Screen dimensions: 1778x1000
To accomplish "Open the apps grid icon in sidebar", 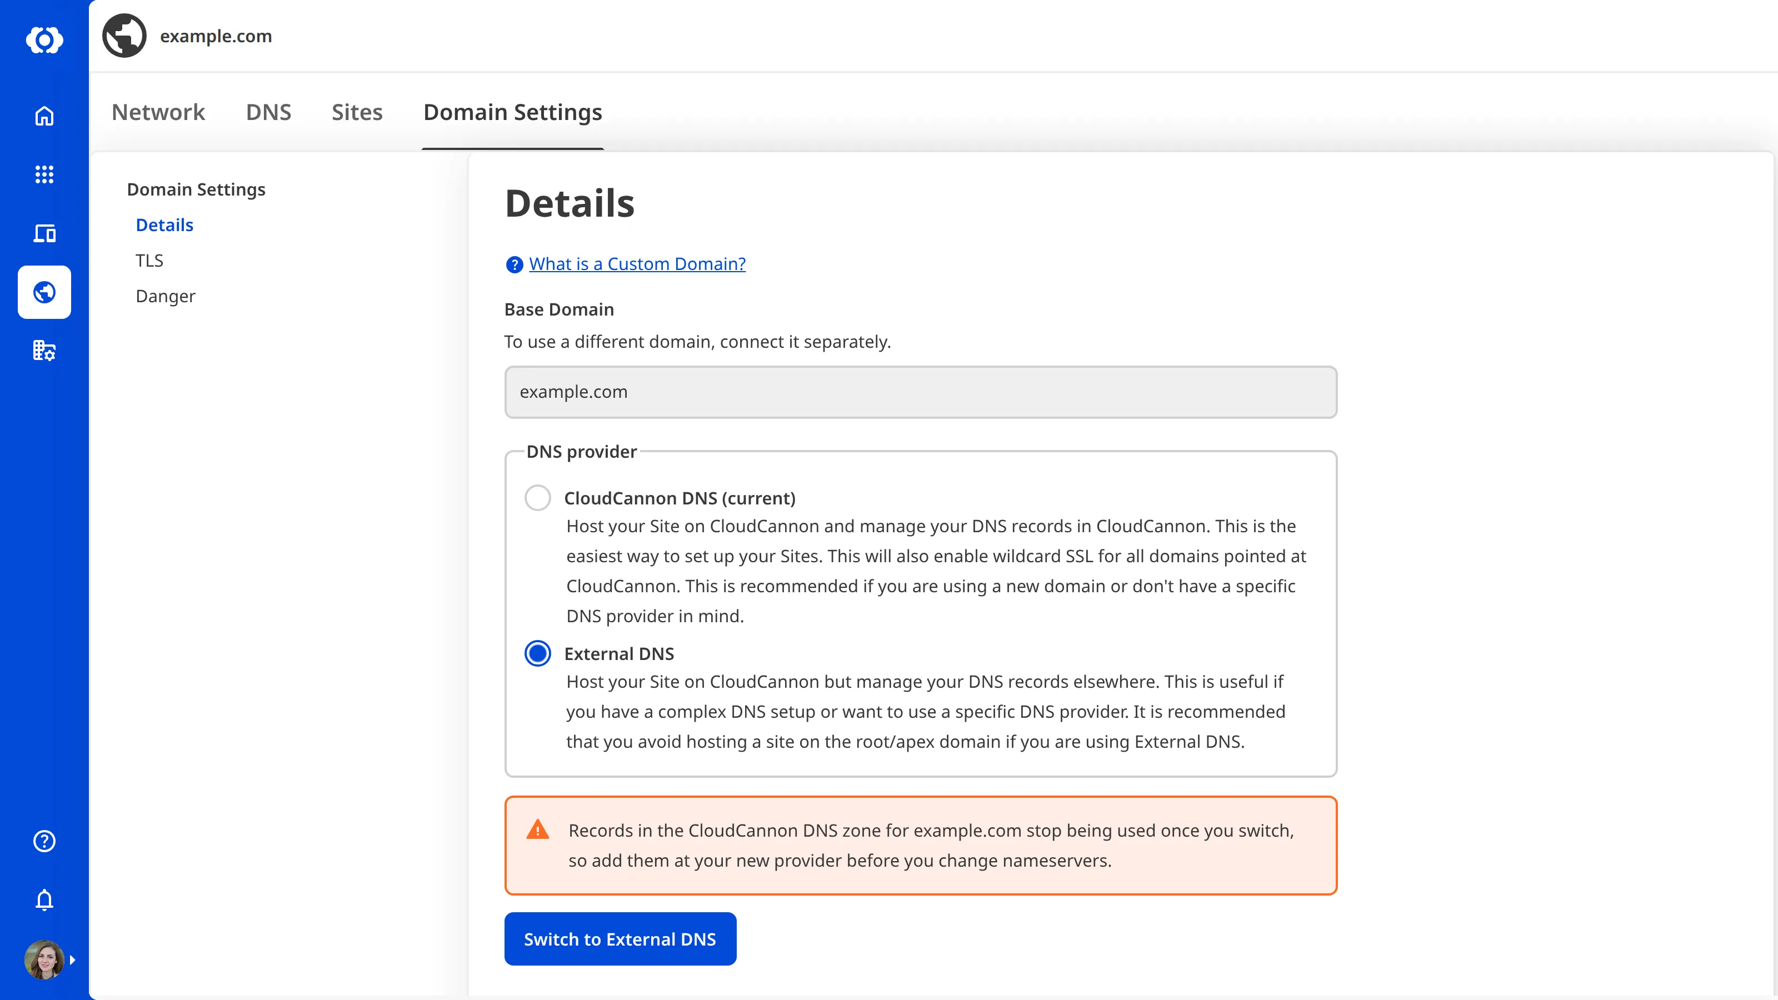I will [x=44, y=174].
